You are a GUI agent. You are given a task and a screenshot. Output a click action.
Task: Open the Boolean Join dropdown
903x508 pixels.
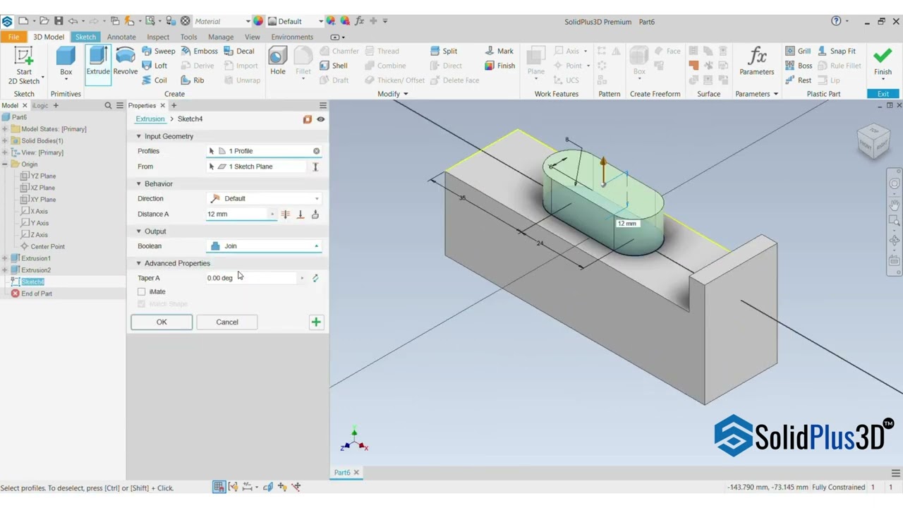point(264,246)
